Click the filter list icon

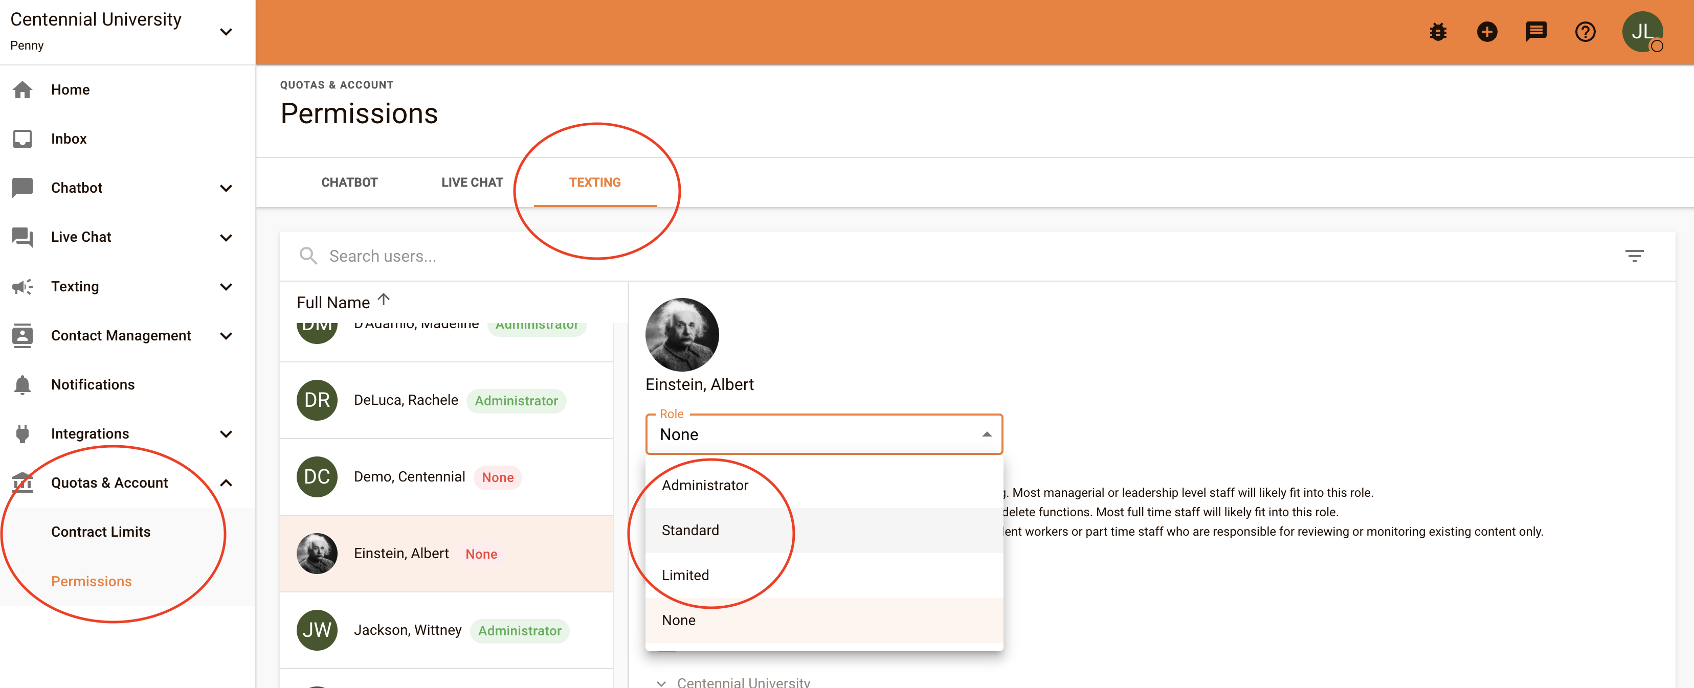[x=1634, y=256]
